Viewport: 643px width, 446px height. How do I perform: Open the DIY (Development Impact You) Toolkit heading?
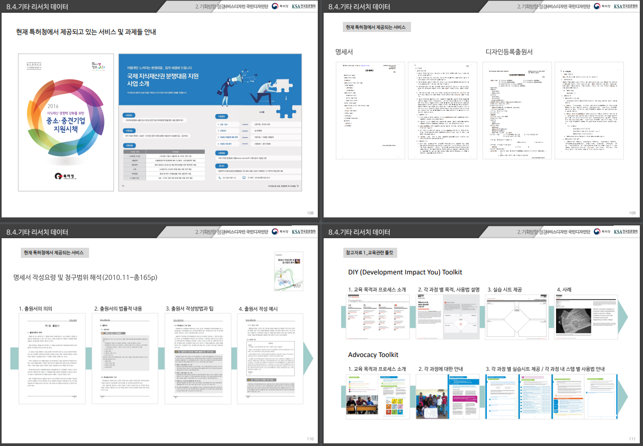click(405, 272)
